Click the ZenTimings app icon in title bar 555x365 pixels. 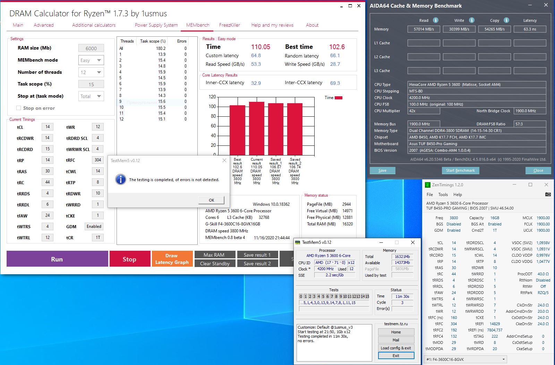pyautogui.click(x=428, y=185)
